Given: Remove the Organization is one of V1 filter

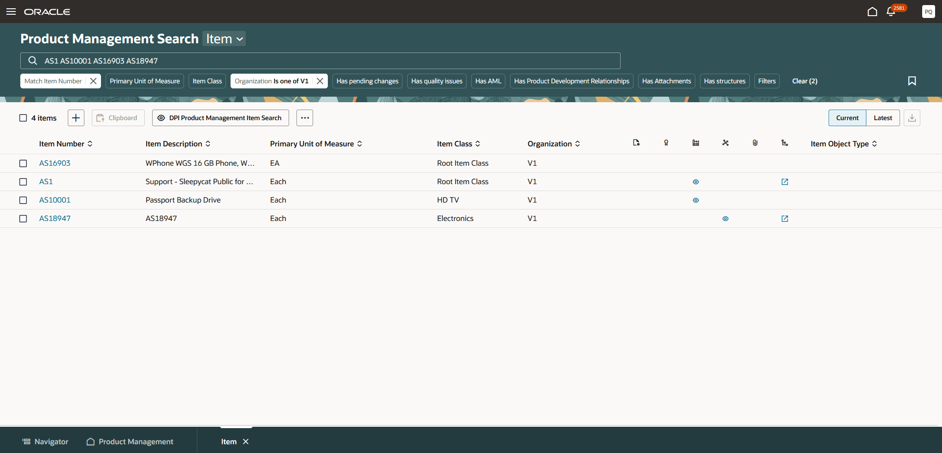Looking at the screenshot, I should 320,81.
